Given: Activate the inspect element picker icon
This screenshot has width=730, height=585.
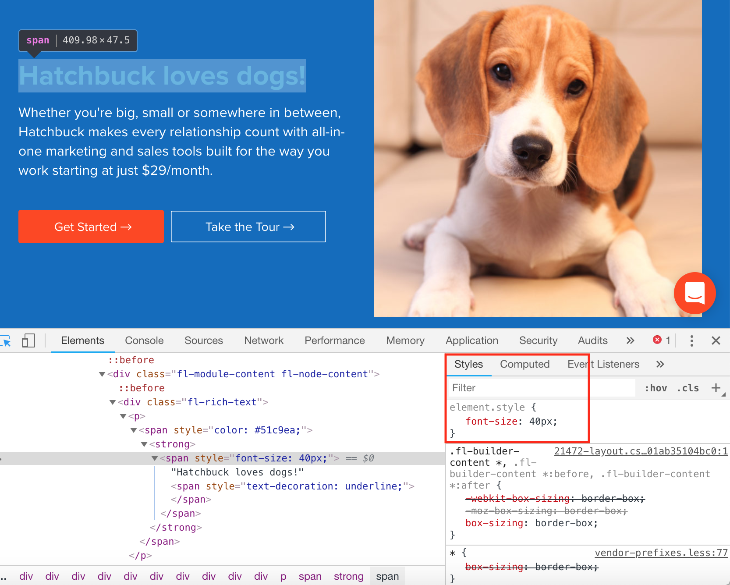Looking at the screenshot, I should click(5, 340).
